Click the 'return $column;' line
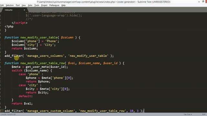The image size is (207, 116). (25, 49)
